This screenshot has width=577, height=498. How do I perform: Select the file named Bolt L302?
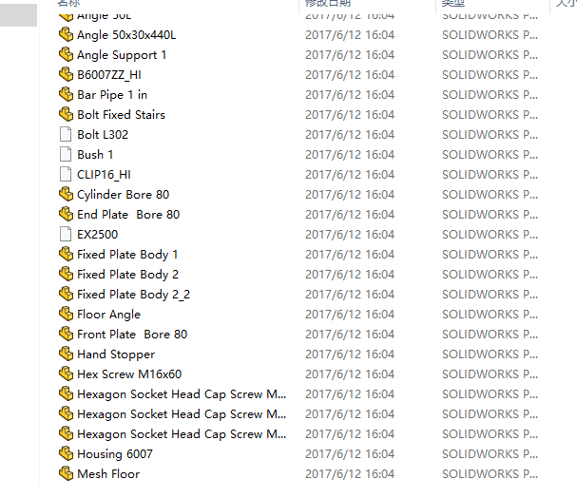pyautogui.click(x=103, y=135)
